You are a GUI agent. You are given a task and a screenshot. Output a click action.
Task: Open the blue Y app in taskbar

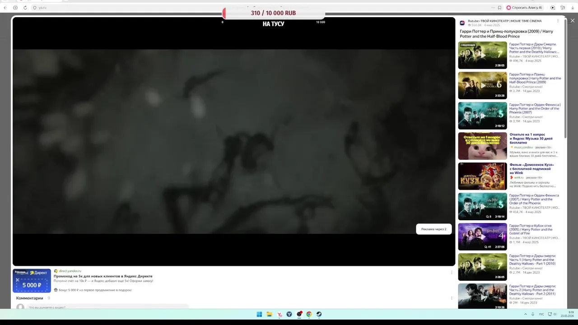pos(289,314)
